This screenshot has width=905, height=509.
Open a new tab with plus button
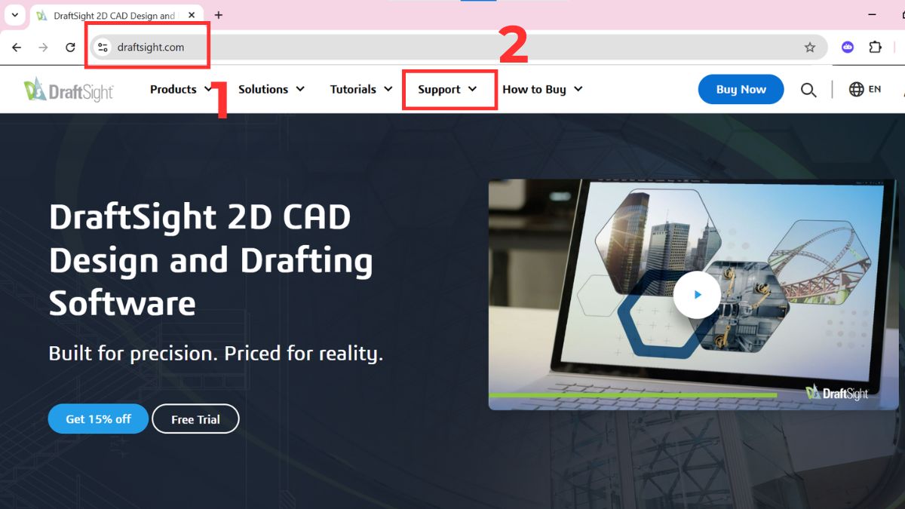coord(219,15)
